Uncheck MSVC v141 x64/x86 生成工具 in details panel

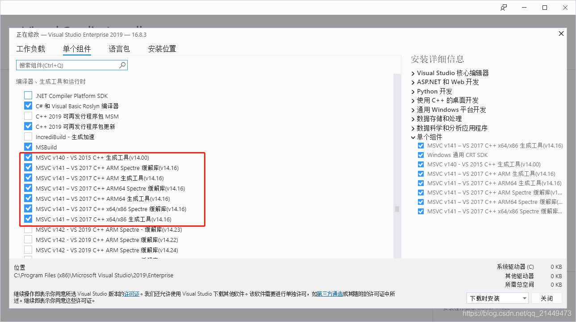click(x=421, y=146)
